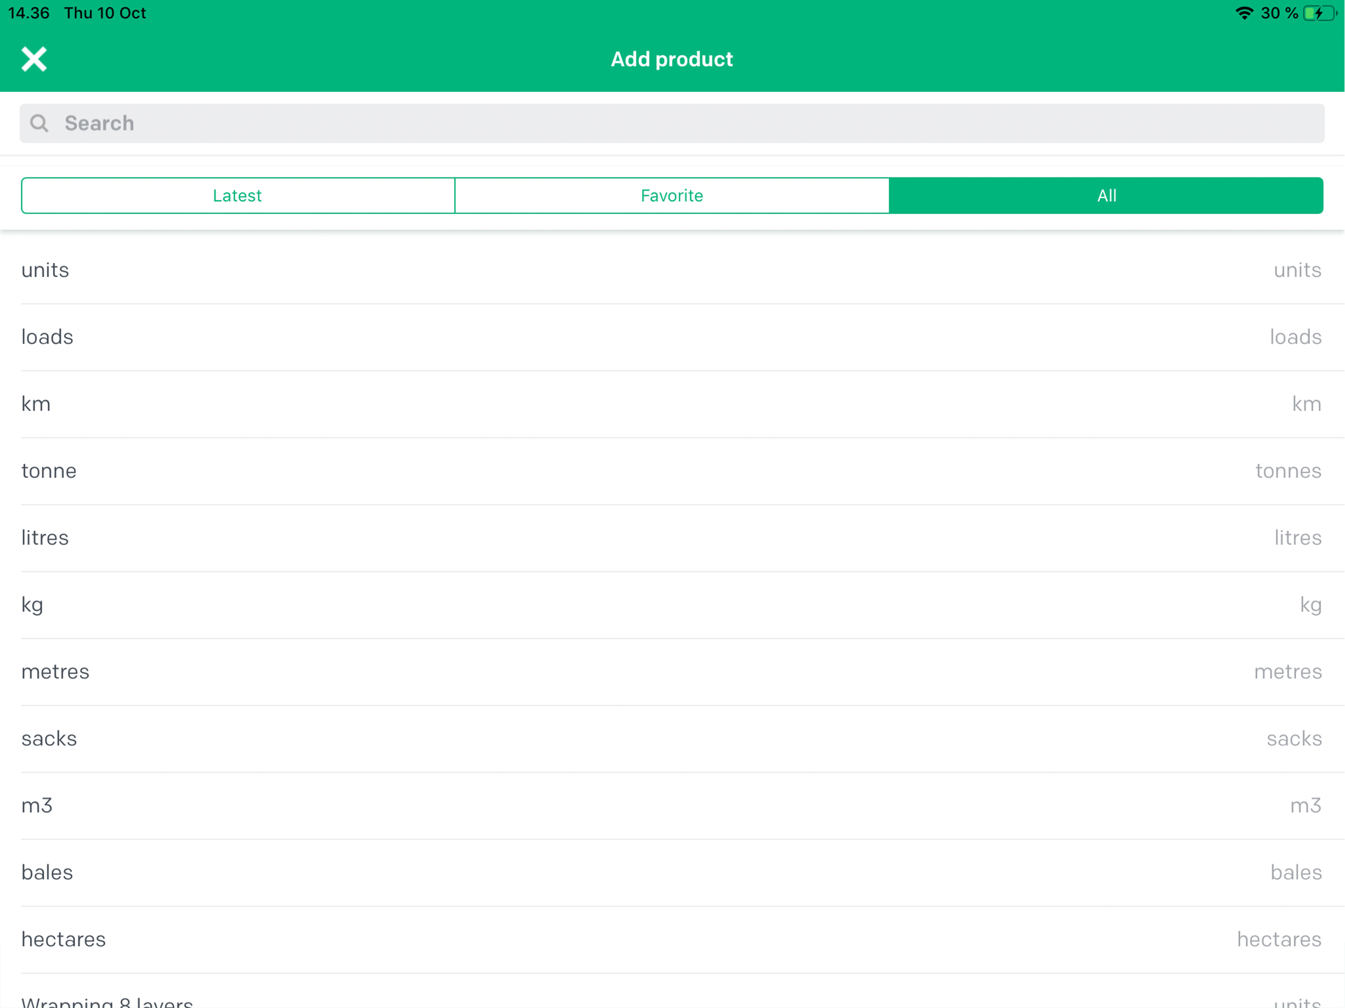Switch to the Latest tab
Screen dimensions: 1345x1008
pos(238,196)
